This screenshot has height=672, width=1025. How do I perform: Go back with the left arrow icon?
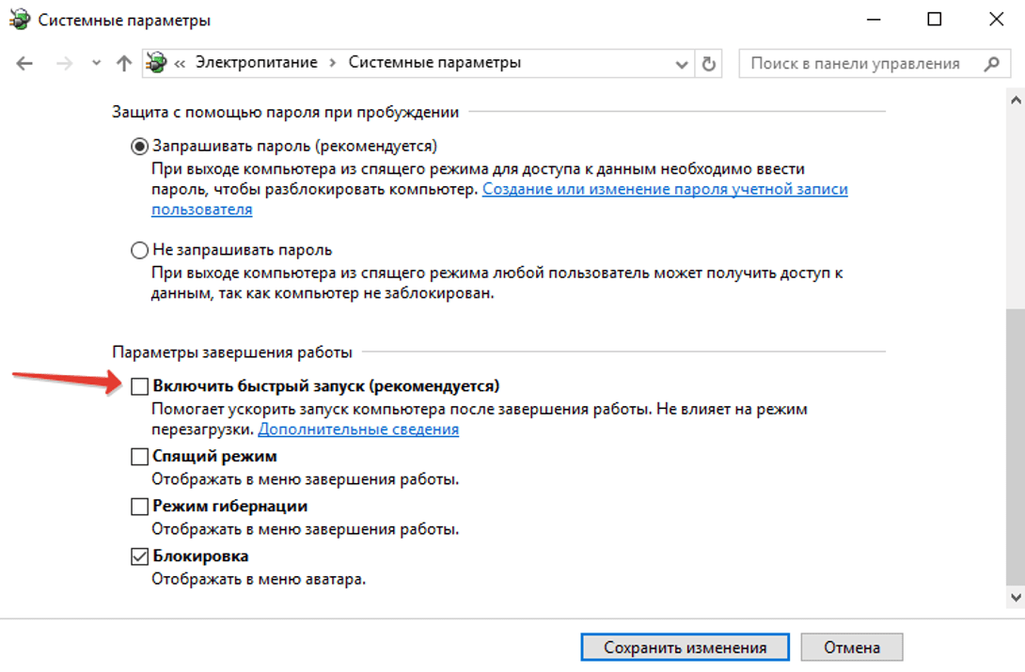24,63
